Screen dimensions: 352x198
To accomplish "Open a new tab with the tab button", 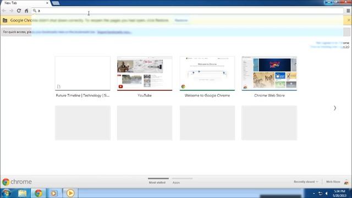I will 56,3.
